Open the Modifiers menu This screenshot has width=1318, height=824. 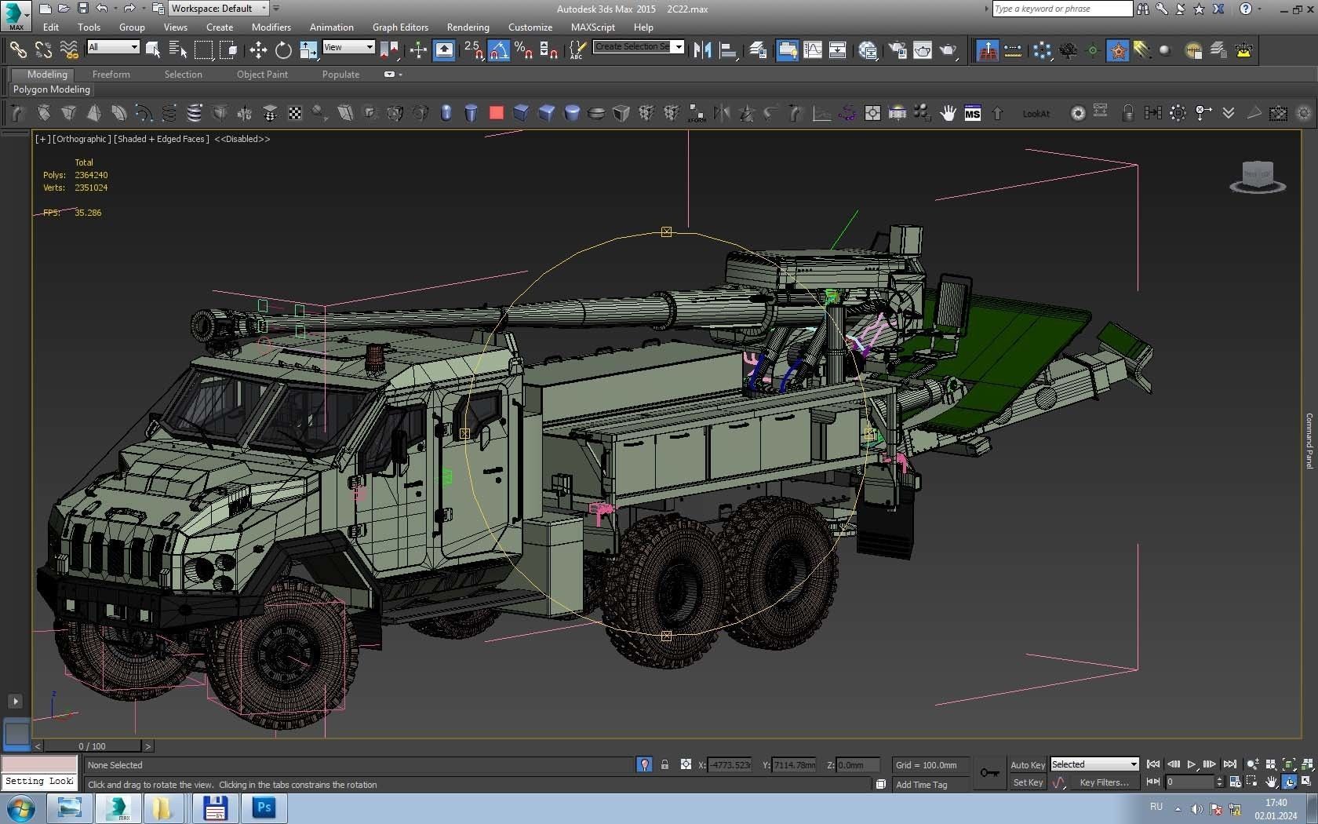271,27
